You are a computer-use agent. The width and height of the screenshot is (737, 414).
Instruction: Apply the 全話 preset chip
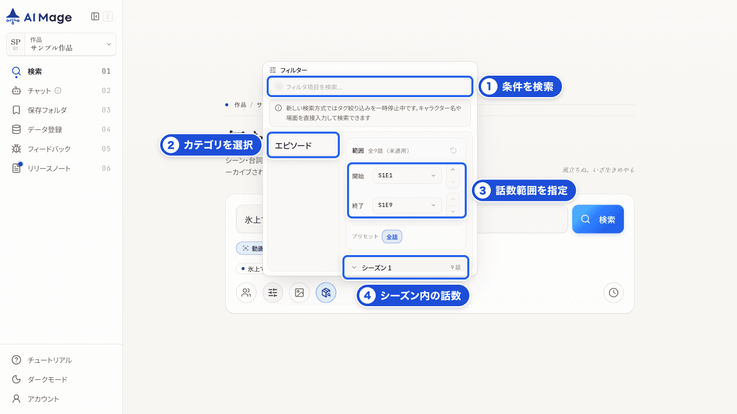[x=392, y=237]
